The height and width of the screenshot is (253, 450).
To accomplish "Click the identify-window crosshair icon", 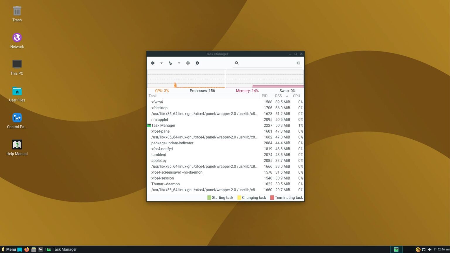I will pos(188,63).
